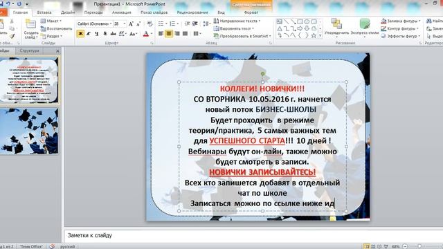Open the font size 28 dropdown
The width and height of the screenshot is (443, 249).
click(x=125, y=24)
